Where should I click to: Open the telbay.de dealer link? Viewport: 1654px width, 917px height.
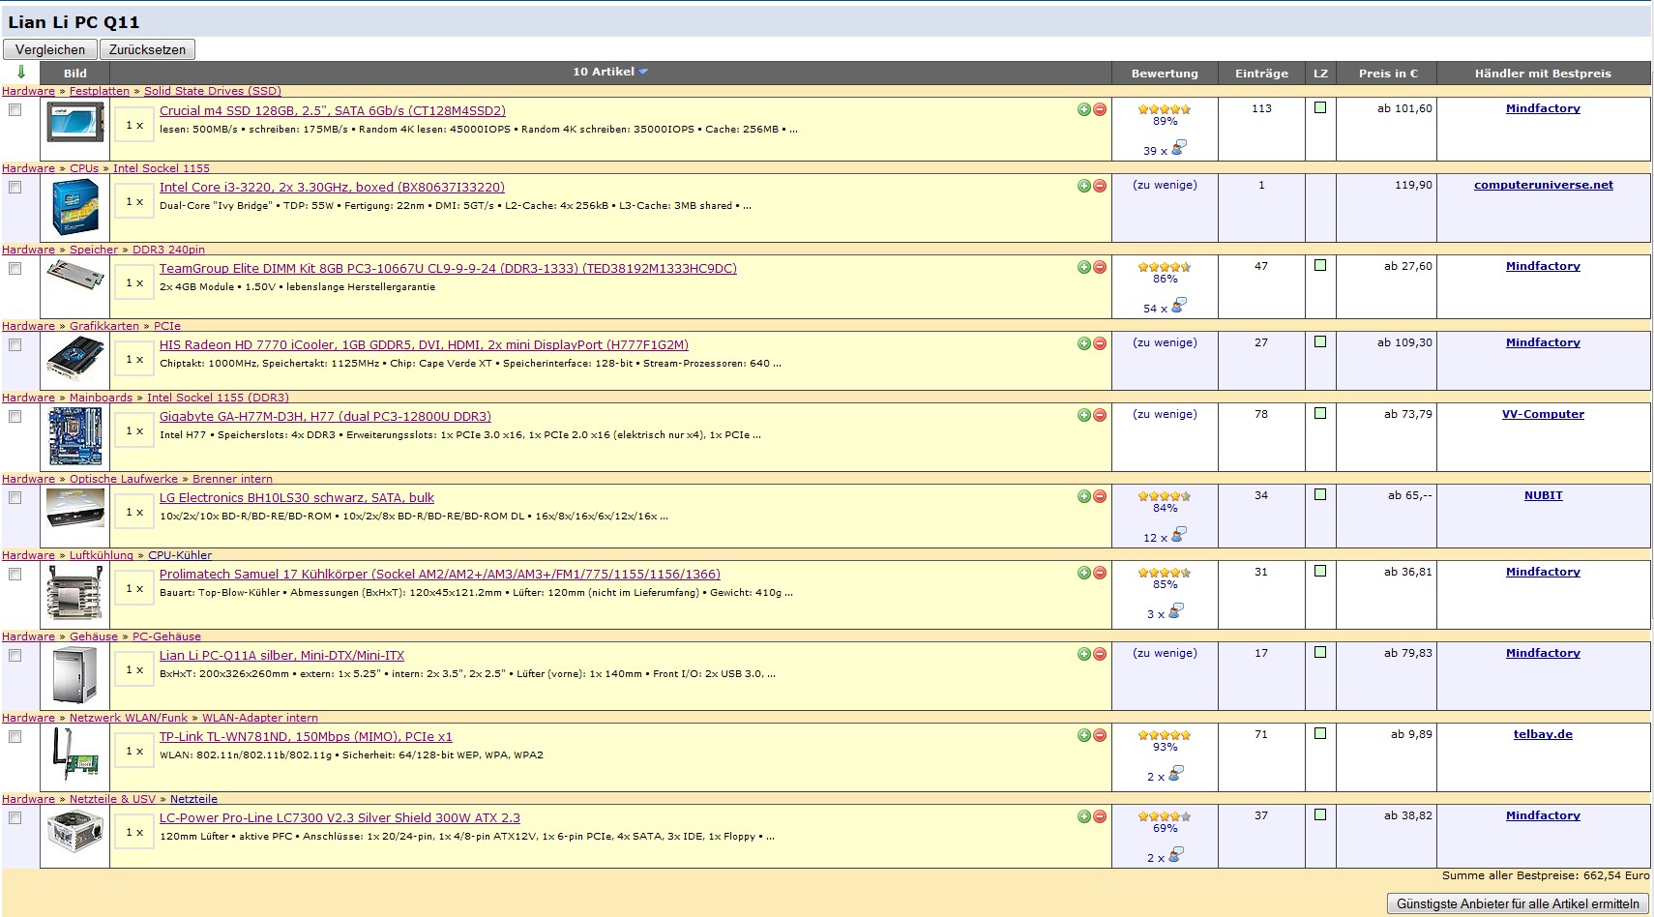(x=1543, y=734)
